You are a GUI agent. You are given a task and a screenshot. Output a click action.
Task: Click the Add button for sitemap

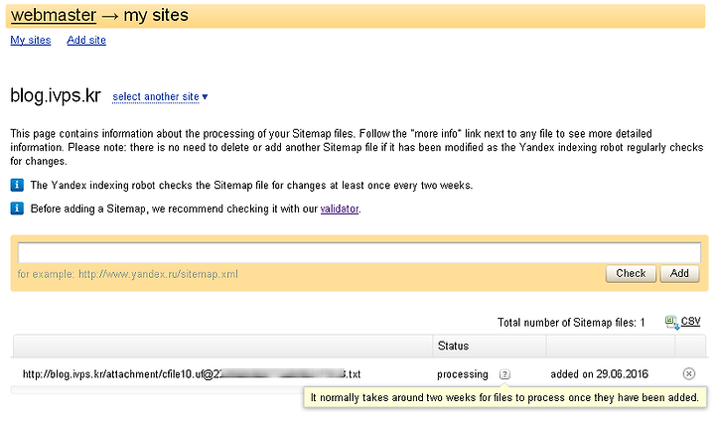coord(679,273)
